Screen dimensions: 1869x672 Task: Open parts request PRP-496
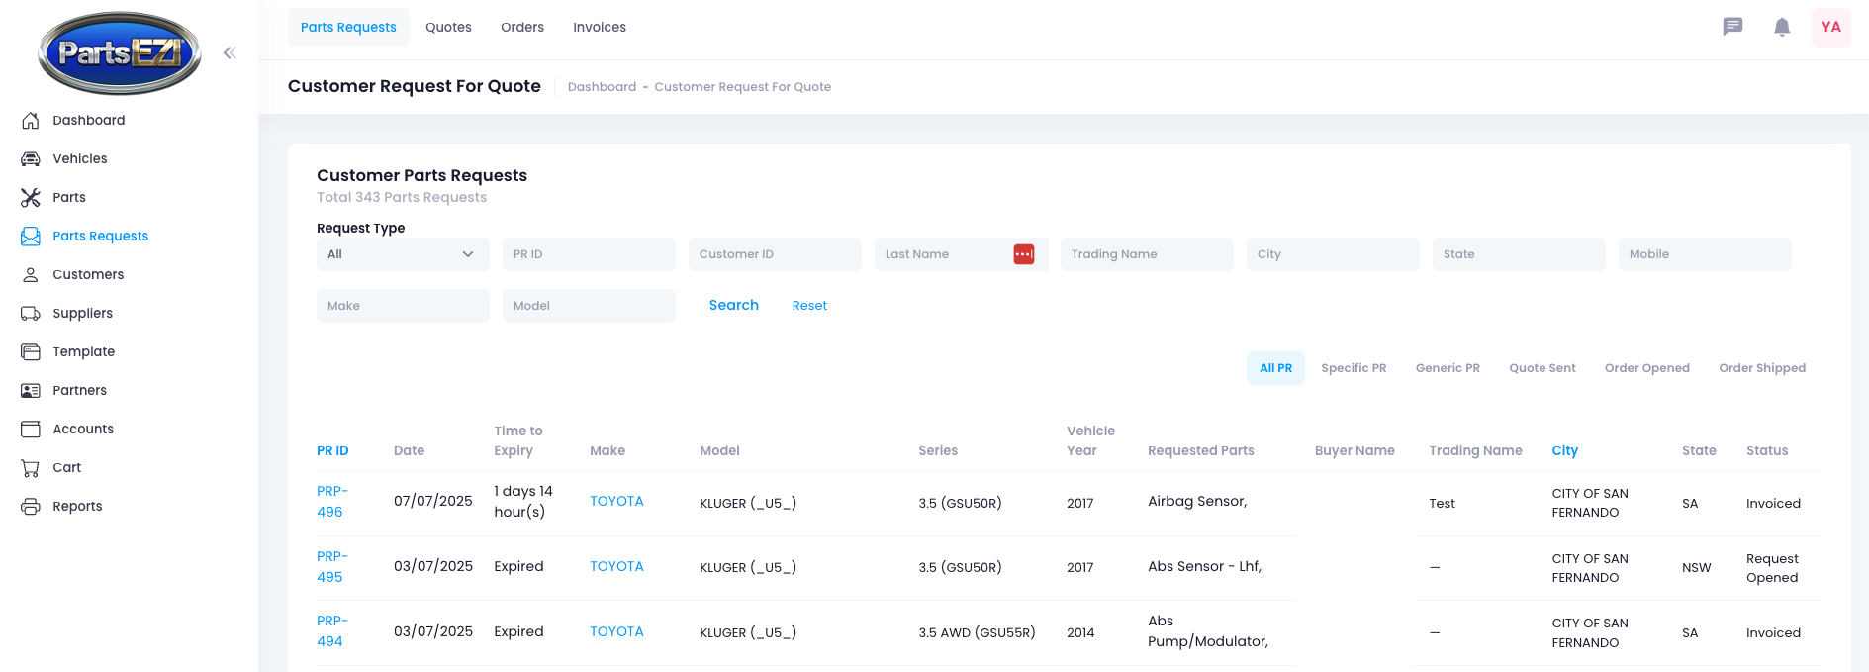point(331,501)
